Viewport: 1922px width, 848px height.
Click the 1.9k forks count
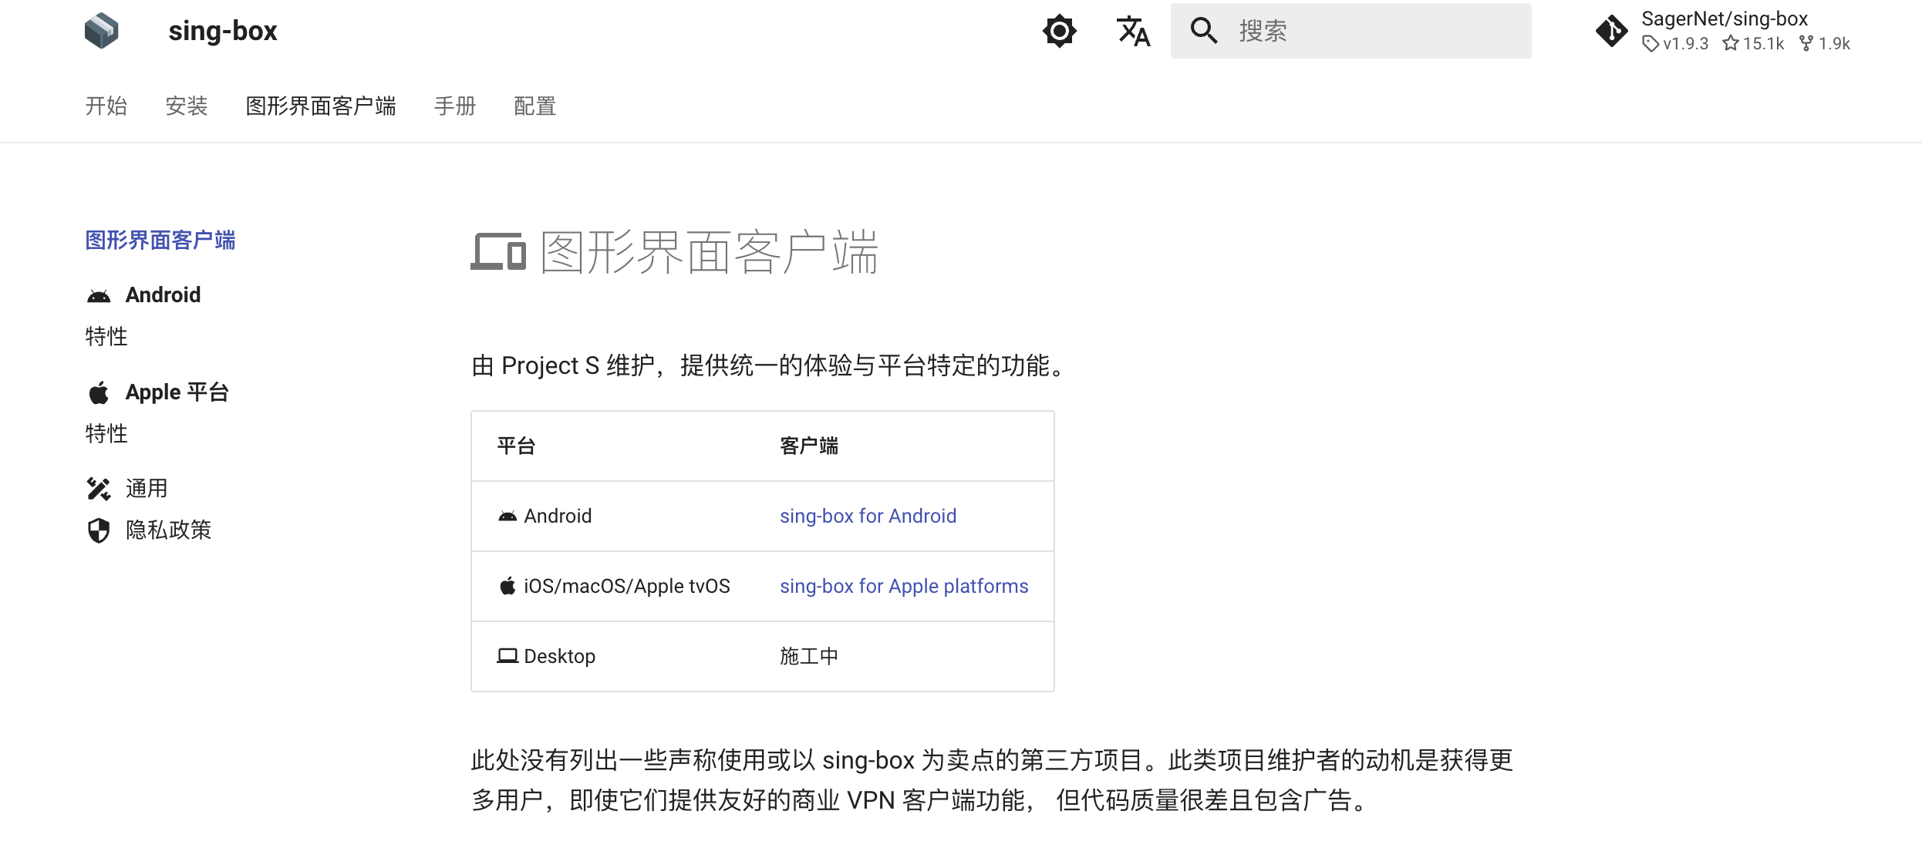(x=1825, y=44)
